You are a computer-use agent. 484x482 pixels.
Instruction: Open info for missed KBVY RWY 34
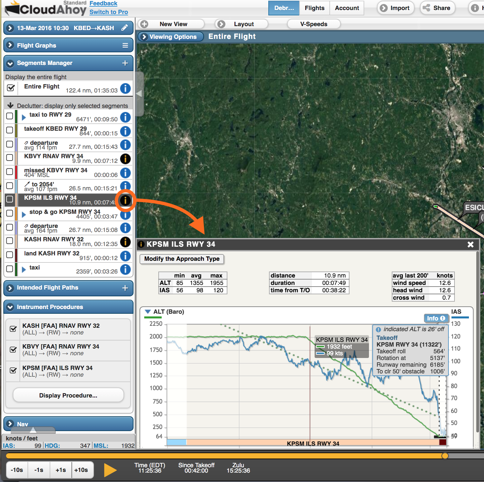pyautogui.click(x=125, y=173)
